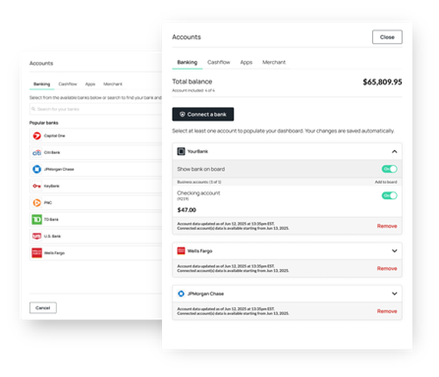Image resolution: width=439 pixels, height=377 pixels.
Task: Click the Cancel button in back window
Action: (43, 307)
